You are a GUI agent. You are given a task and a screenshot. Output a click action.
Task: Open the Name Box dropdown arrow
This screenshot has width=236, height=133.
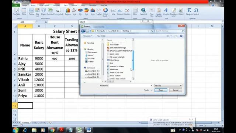(34, 22)
